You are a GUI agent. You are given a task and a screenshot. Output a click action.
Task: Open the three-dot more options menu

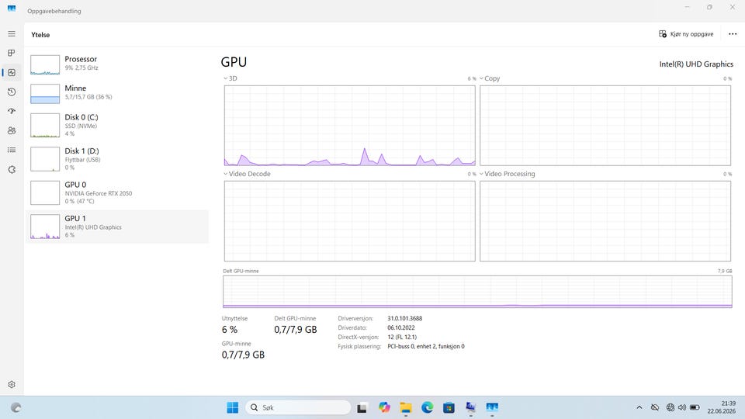(x=733, y=34)
